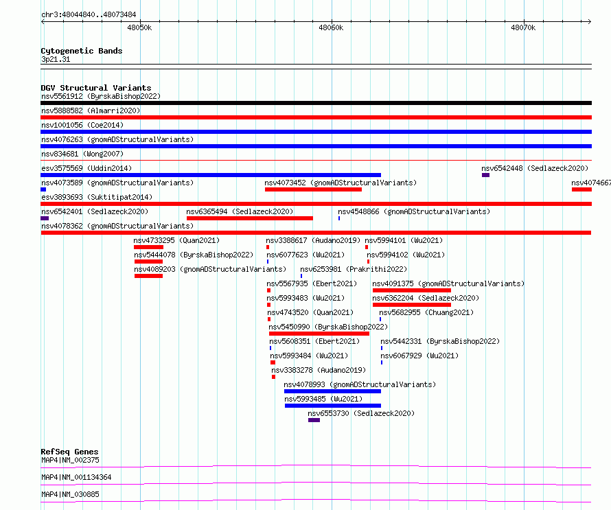The width and height of the screenshot is (611, 510).
Task: Click nsv5567935 (Ebert2021) label
Action: [312, 283]
